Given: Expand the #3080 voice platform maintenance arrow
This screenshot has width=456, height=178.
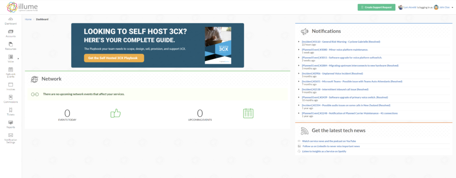Looking at the screenshot, I should point(299,49).
